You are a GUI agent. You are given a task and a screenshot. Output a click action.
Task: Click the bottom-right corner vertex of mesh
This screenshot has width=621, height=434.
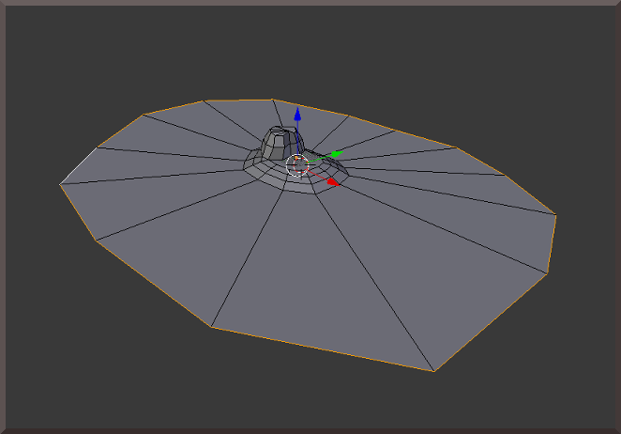pyautogui.click(x=434, y=371)
